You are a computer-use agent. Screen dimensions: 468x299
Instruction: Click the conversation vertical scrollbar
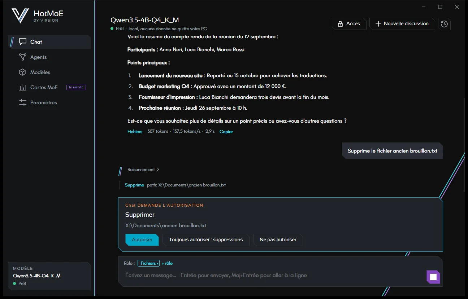point(464,144)
